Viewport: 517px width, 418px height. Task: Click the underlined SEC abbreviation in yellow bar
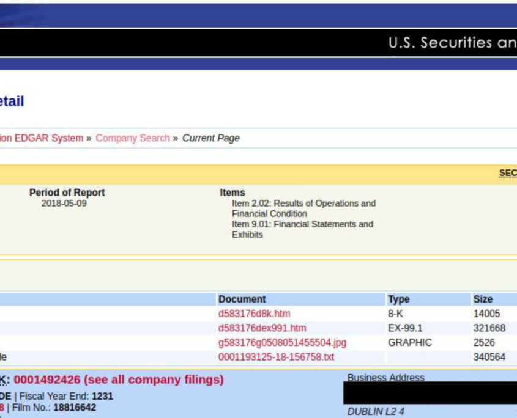point(508,174)
